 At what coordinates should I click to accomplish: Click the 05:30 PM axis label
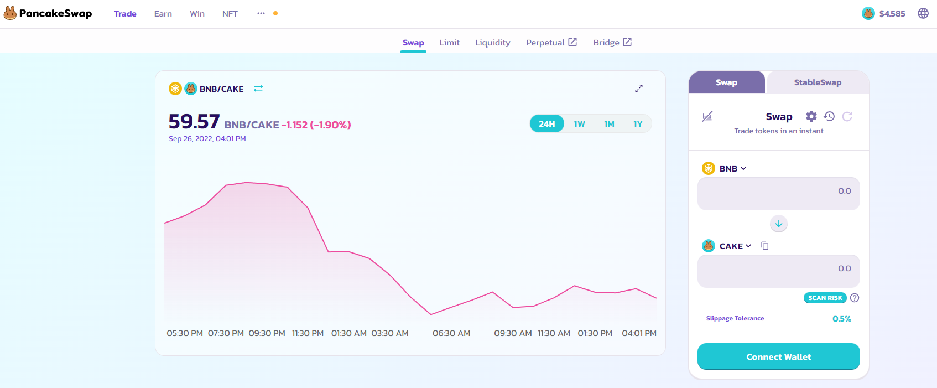pos(185,333)
